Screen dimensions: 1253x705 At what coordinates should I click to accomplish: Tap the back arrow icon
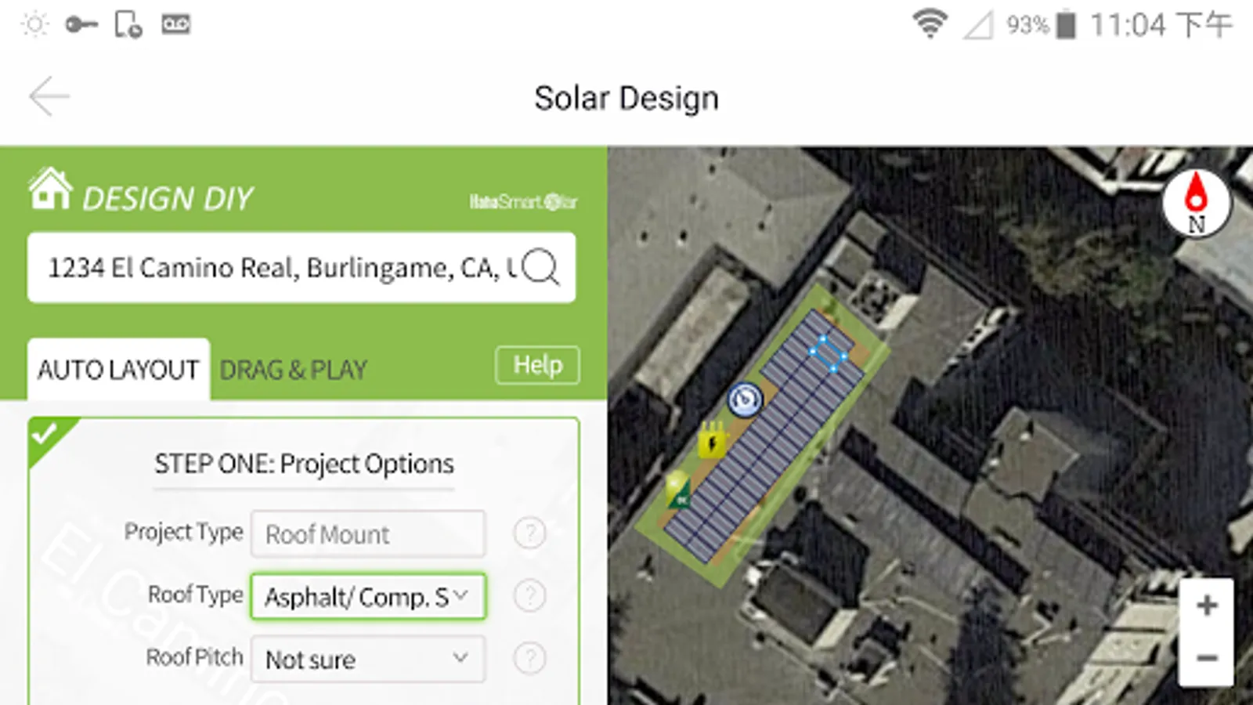[x=49, y=96]
